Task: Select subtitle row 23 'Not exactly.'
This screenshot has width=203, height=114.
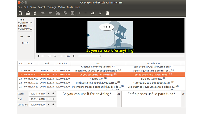Action: point(98,78)
